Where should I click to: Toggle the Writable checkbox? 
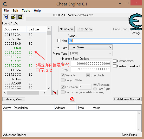63,75
